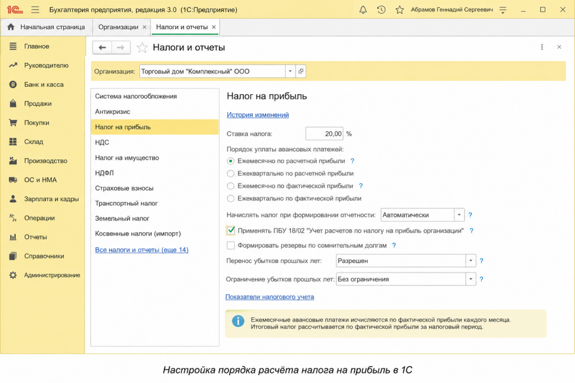This screenshot has width=575, height=383.
Task: Uncheck Применять ПБУ 18/02 checkbox
Action: [x=231, y=230]
